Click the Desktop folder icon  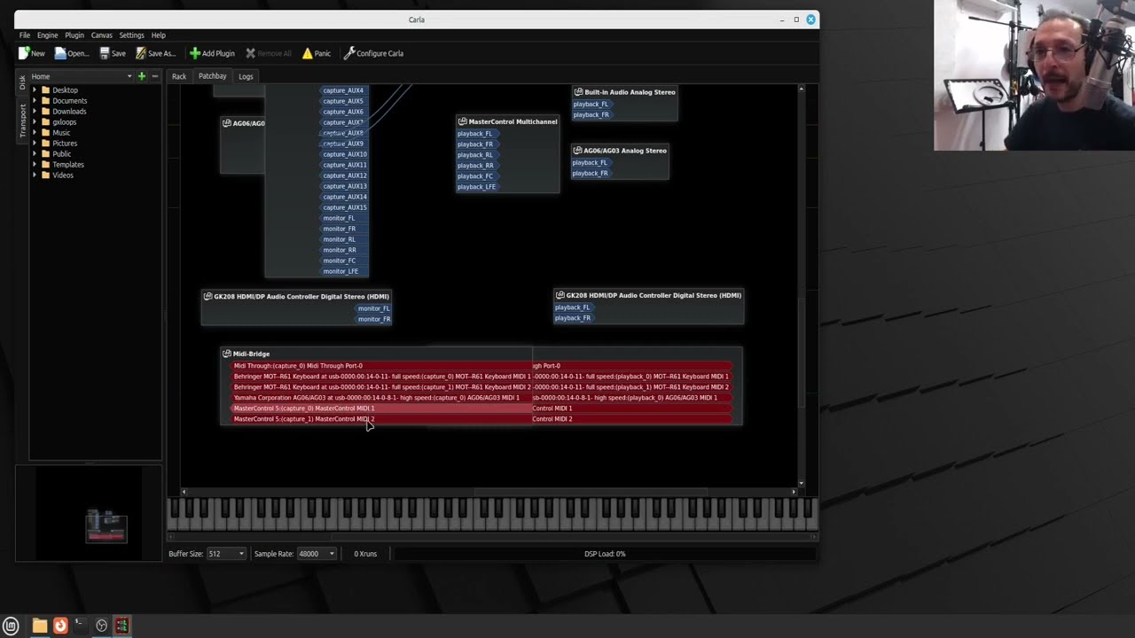(46, 90)
